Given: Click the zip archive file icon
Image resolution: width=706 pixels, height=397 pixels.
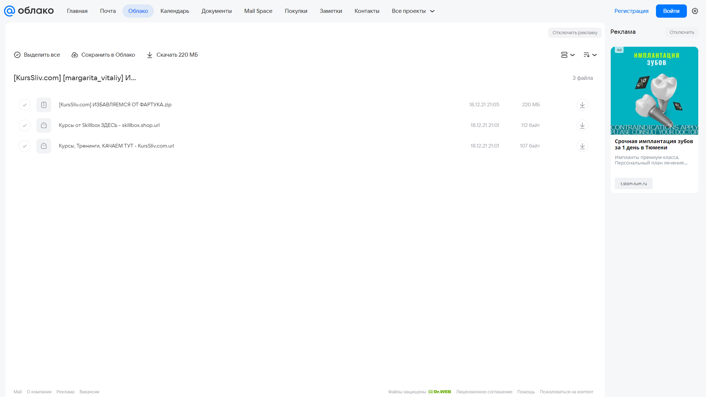Looking at the screenshot, I should pyautogui.click(x=44, y=105).
